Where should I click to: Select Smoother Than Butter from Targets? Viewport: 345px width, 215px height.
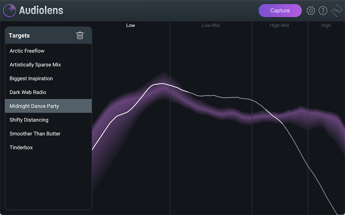click(35, 133)
